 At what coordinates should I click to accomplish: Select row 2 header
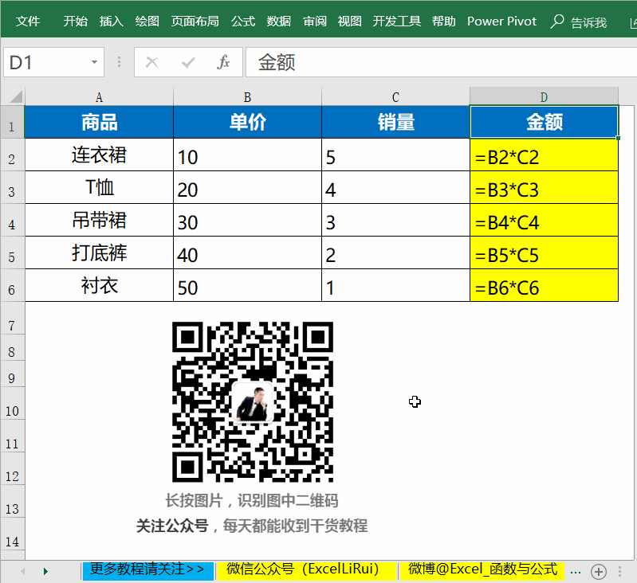[12, 155]
